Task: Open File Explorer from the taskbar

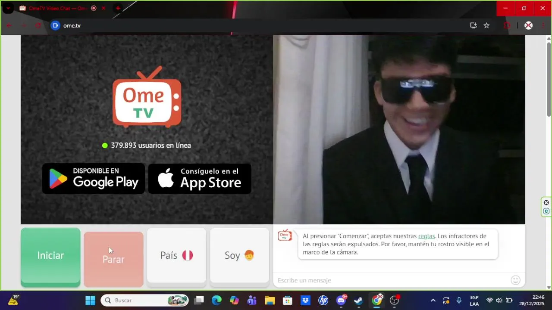Action: pyautogui.click(x=270, y=301)
